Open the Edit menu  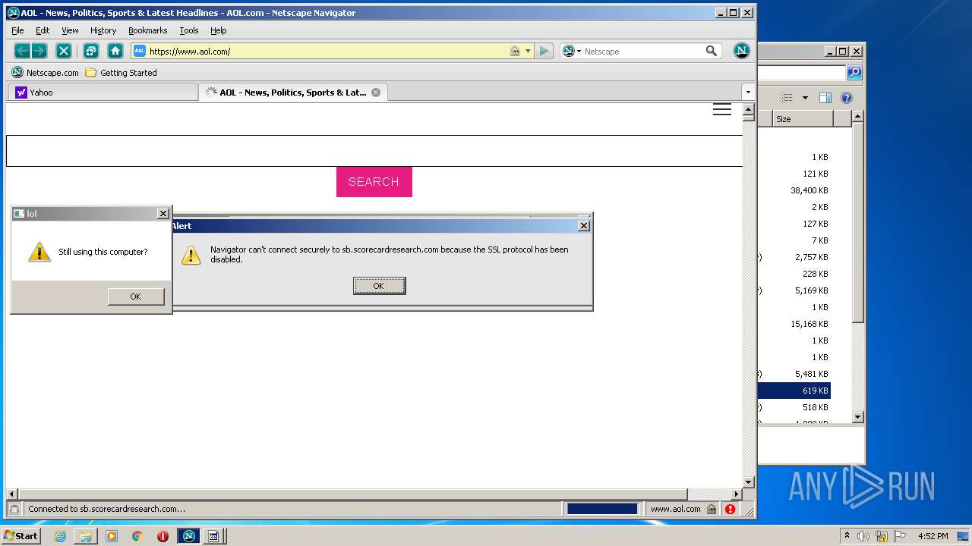coord(43,30)
